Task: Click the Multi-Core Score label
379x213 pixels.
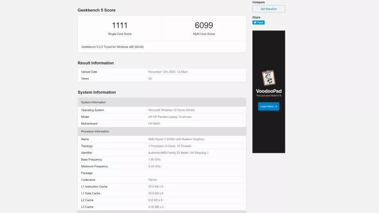Action: pos(204,34)
